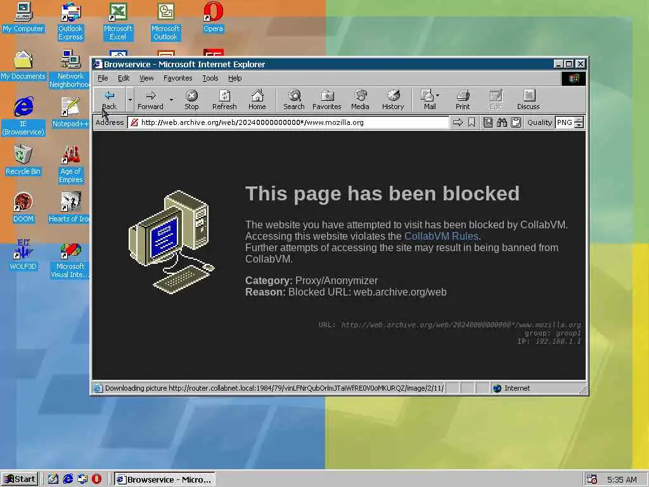Viewport: 649px width, 487px height.
Task: Open the History toolbar button
Action: pos(393,100)
